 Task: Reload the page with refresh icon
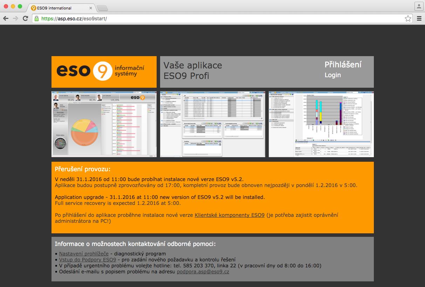click(25, 19)
